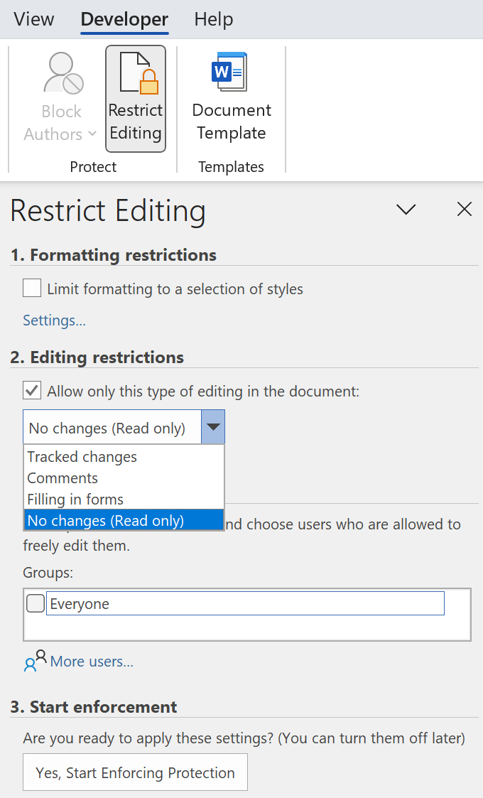This screenshot has height=798, width=483.
Task: Switch to the Help ribbon tab
Action: [213, 19]
